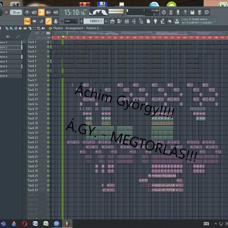
Task: Select Pattern 4 in the picker
Action: pyautogui.click(x=11, y=57)
